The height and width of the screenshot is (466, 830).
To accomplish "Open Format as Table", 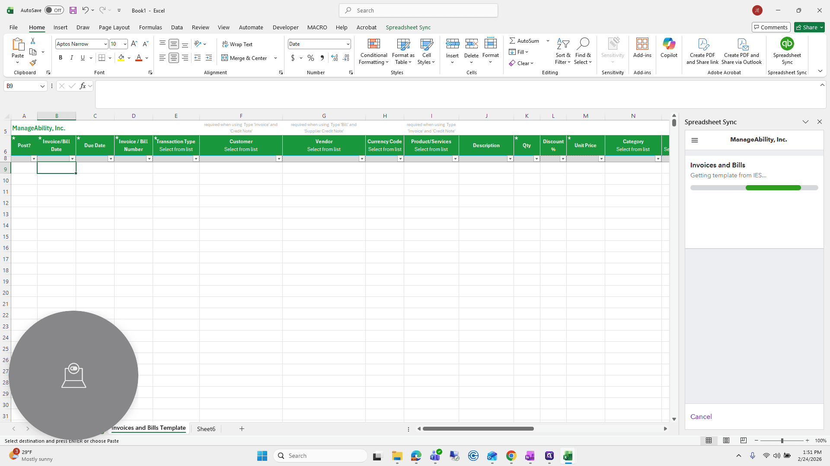I will [403, 51].
